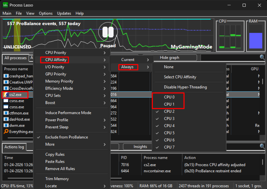Click the Process Lasso title bar icon

click(5, 5)
